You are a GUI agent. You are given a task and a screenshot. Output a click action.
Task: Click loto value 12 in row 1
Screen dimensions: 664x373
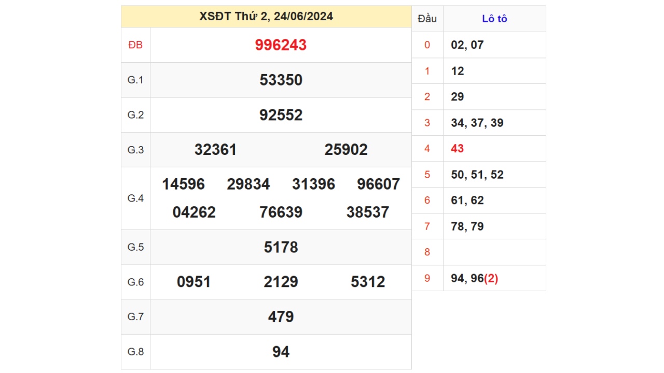[458, 71]
